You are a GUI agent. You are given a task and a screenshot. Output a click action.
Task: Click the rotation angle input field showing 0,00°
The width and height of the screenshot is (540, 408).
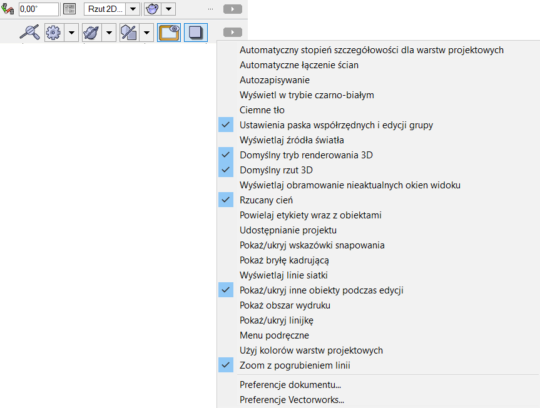[39, 9]
